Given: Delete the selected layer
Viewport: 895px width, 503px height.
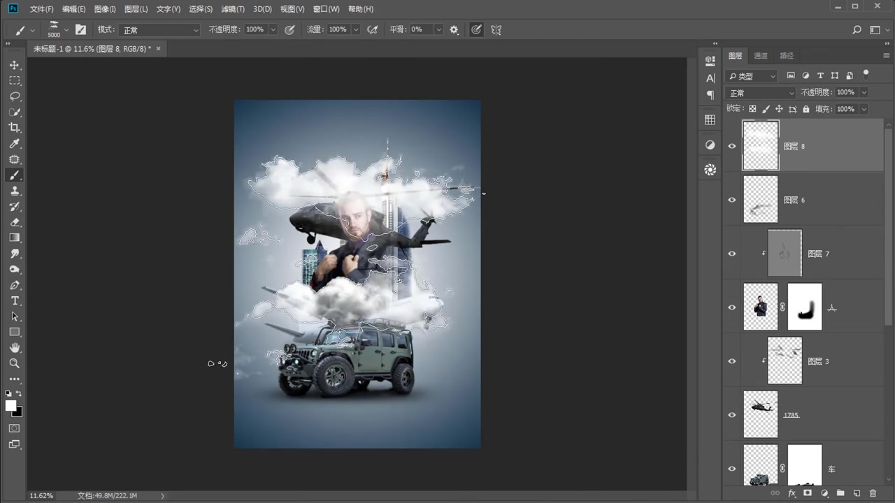Looking at the screenshot, I should tap(873, 493).
